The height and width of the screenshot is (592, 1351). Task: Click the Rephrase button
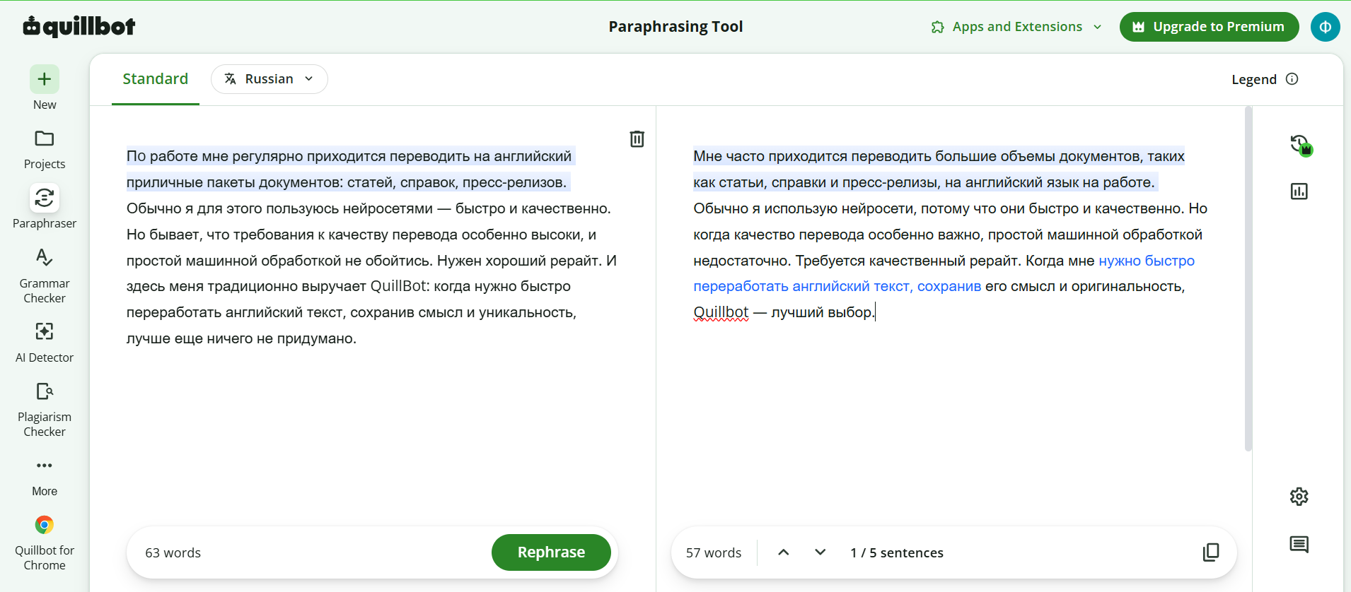click(551, 552)
